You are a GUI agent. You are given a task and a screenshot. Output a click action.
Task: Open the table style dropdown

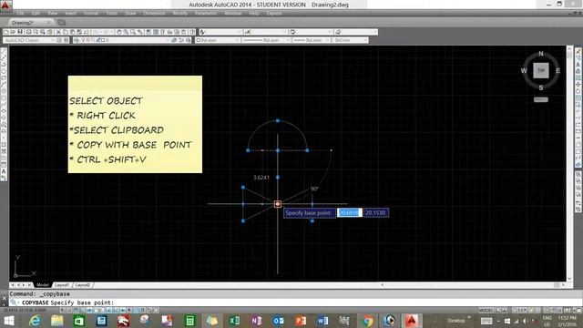point(312,32)
